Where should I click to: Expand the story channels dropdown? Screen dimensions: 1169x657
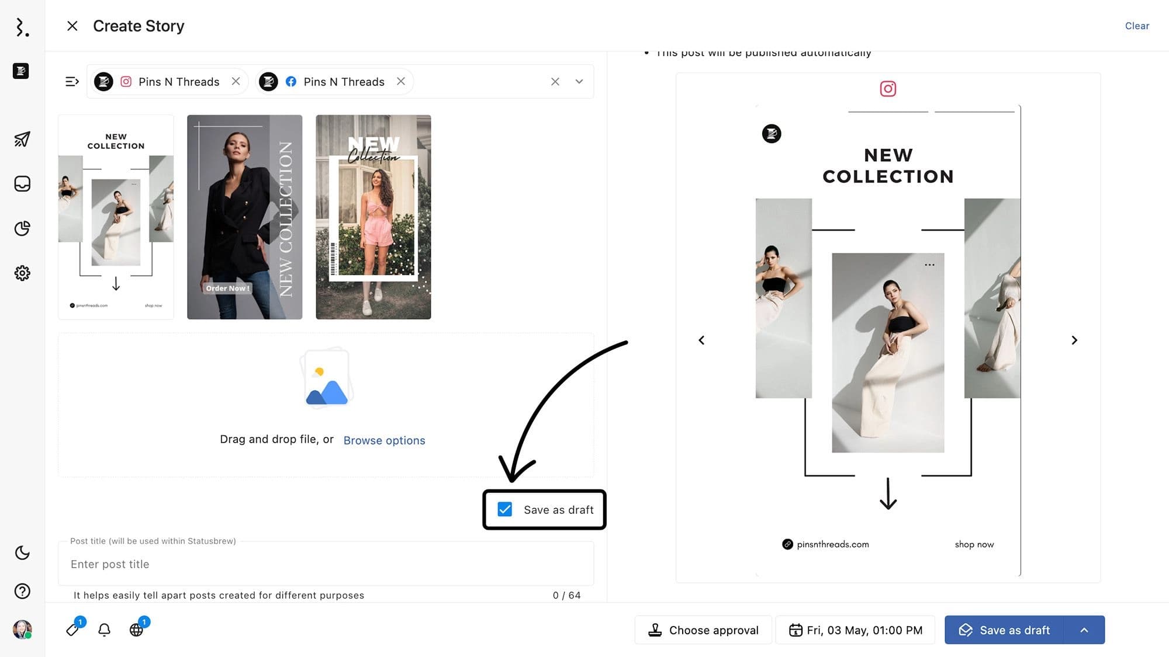pos(579,81)
